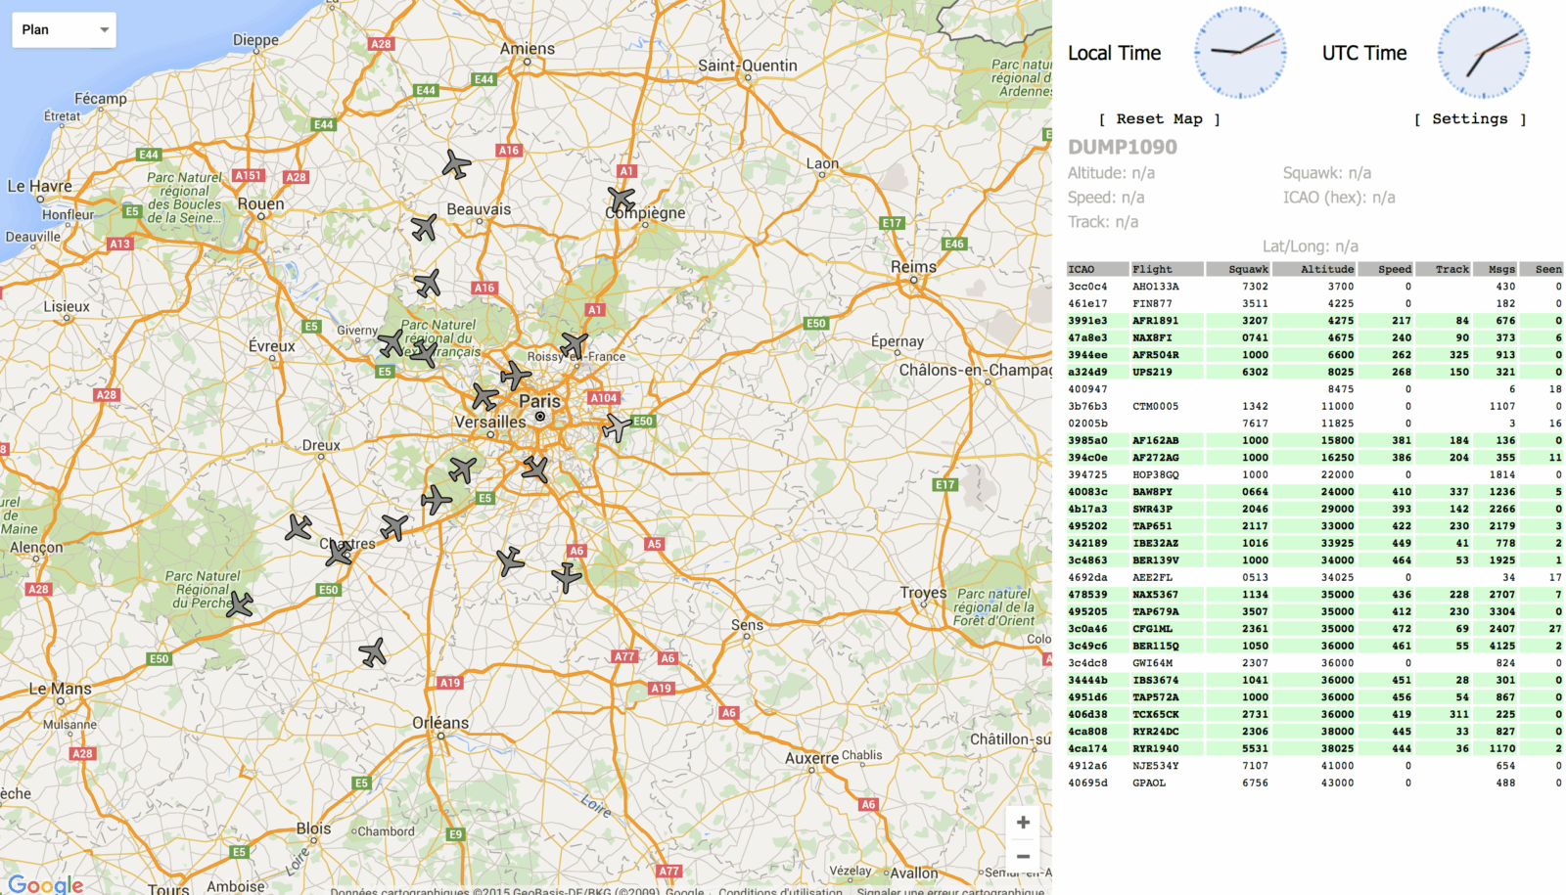This screenshot has width=1566, height=895.
Task: Select flight CFG1ML row
Action: (x=1314, y=629)
